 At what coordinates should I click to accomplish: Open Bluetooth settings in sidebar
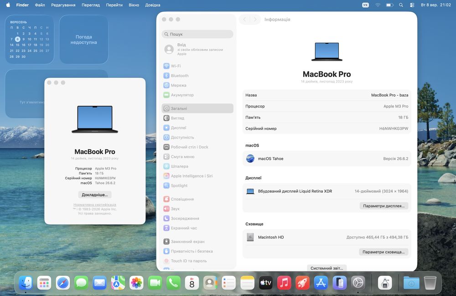[197, 76]
